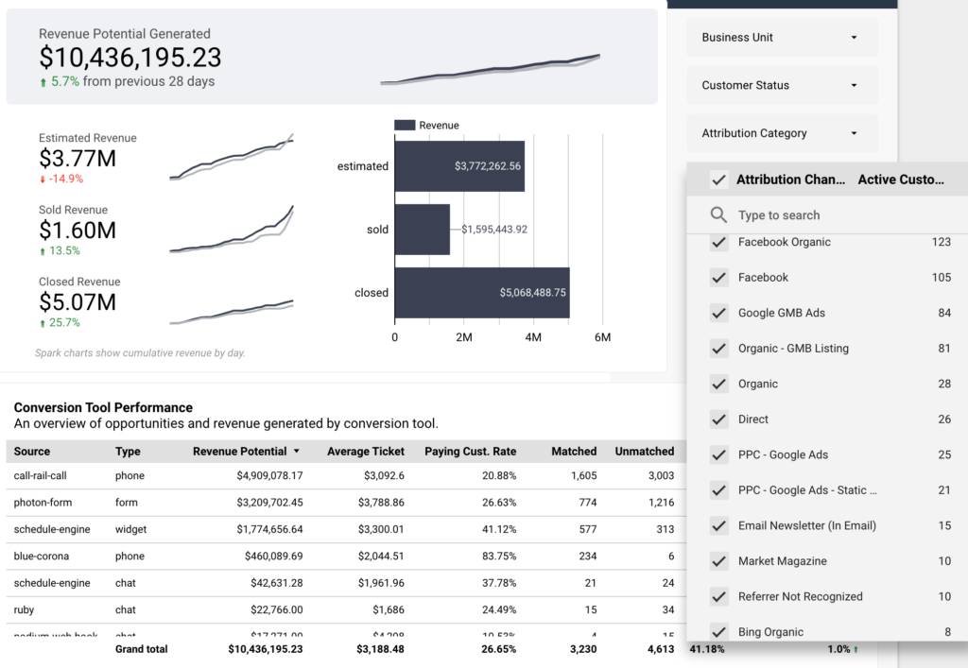The image size is (968, 668).
Task: Click the Paying Cust. Rate header
Action: tap(471, 452)
